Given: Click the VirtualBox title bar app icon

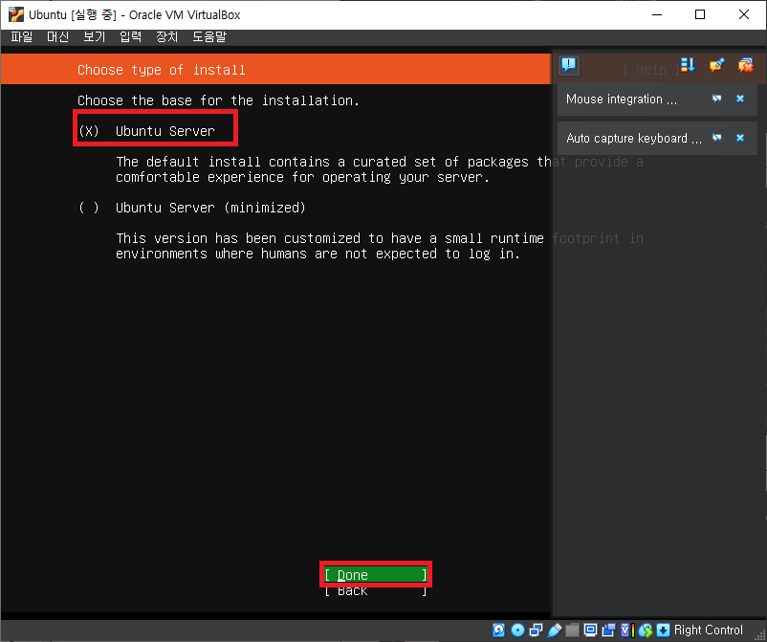Looking at the screenshot, I should pyautogui.click(x=16, y=14).
